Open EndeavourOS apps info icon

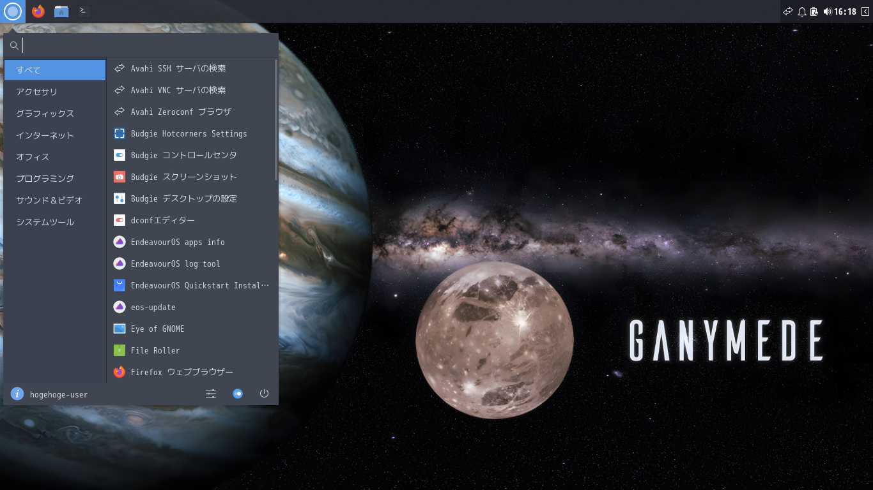pyautogui.click(x=120, y=242)
